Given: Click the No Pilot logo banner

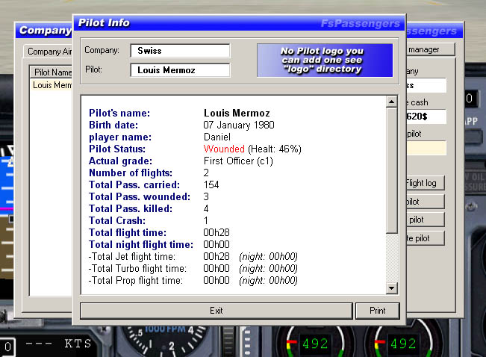Looking at the screenshot, I should point(325,60).
